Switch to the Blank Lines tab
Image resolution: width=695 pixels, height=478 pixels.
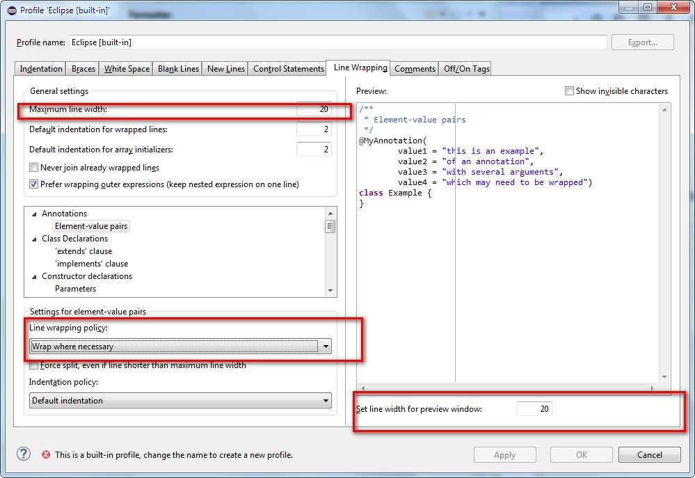point(178,69)
